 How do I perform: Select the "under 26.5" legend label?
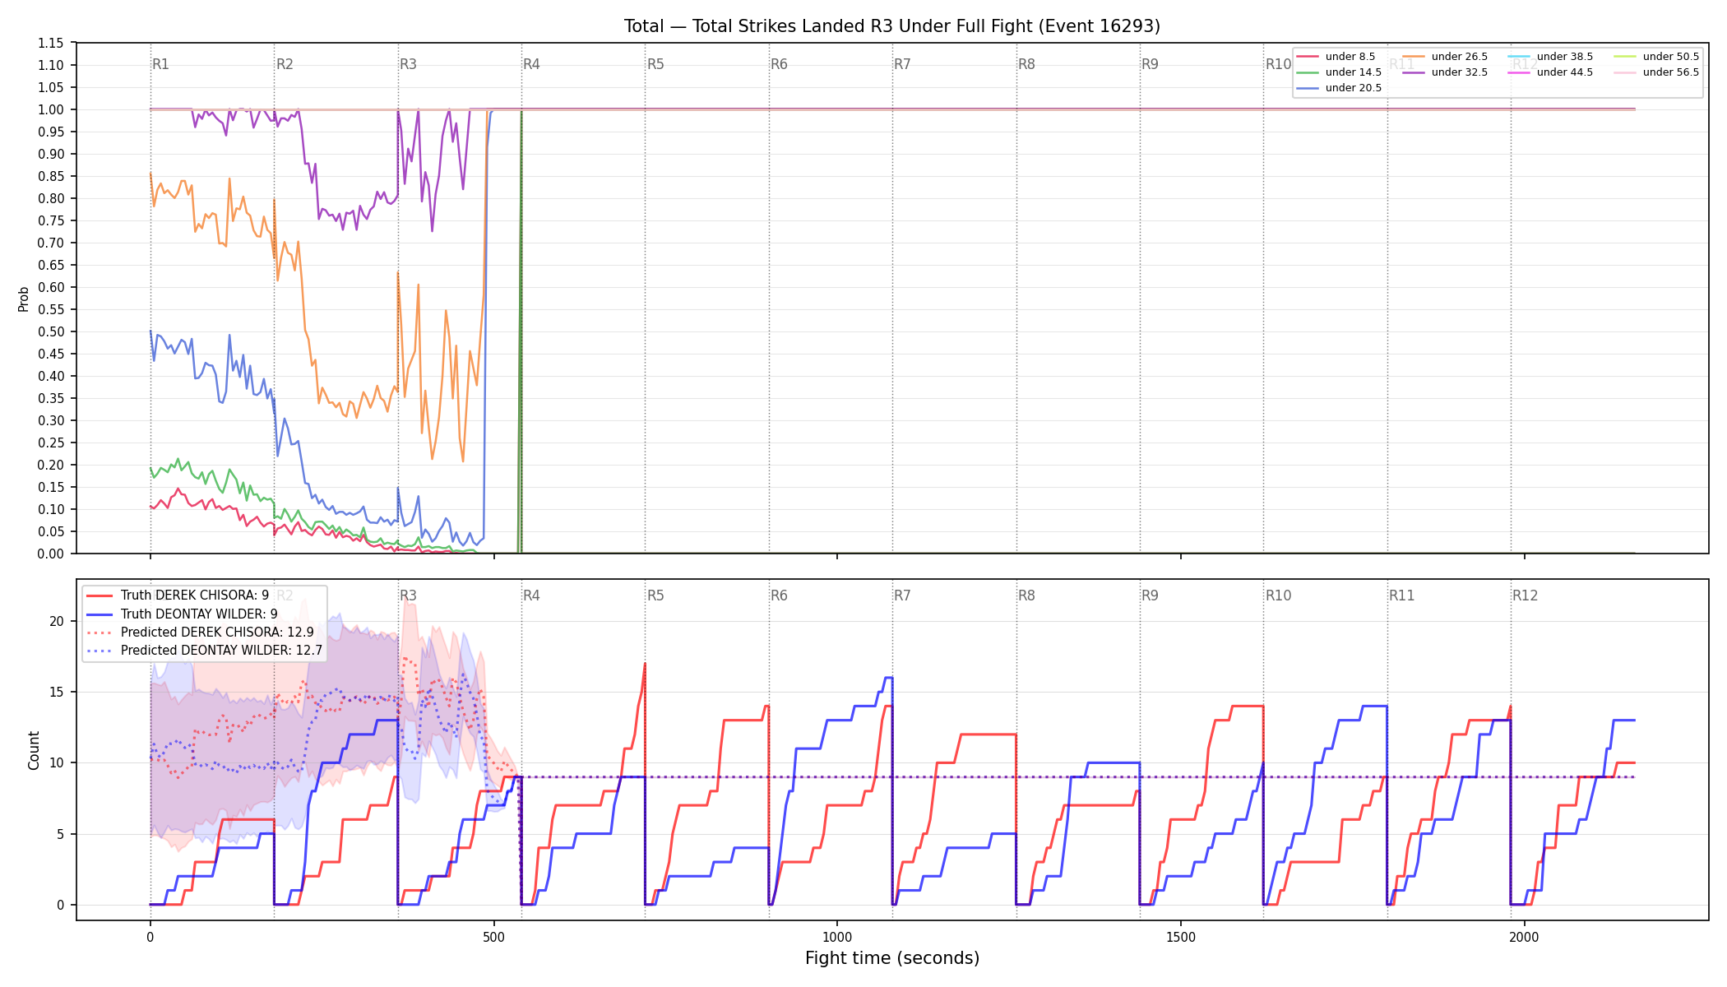pyautogui.click(x=1460, y=57)
